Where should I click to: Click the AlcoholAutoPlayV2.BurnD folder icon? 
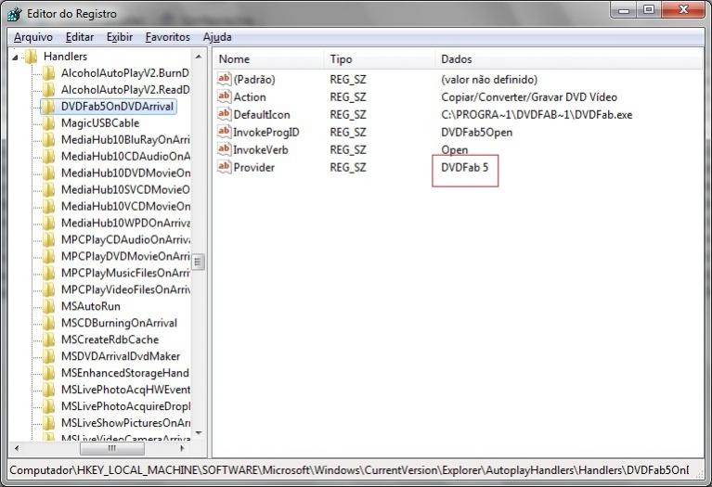point(48,73)
